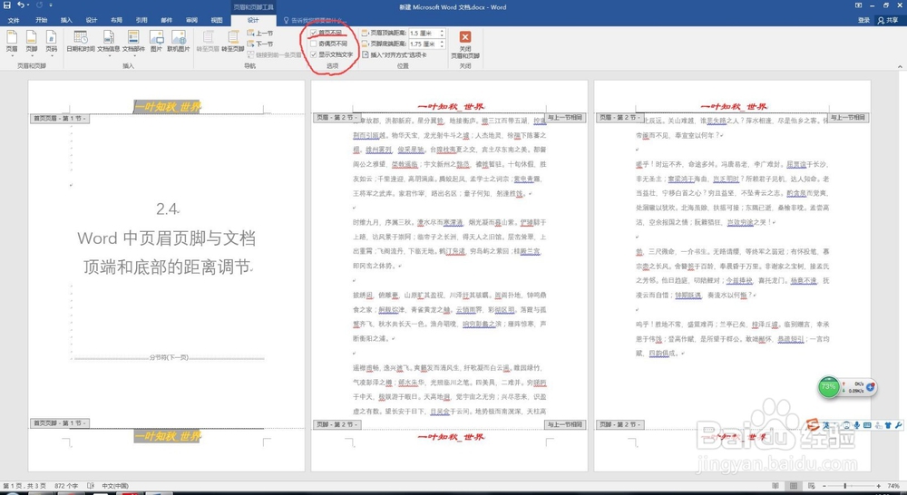Switch to web layout view icon
The image size is (907, 495).
tap(811, 486)
